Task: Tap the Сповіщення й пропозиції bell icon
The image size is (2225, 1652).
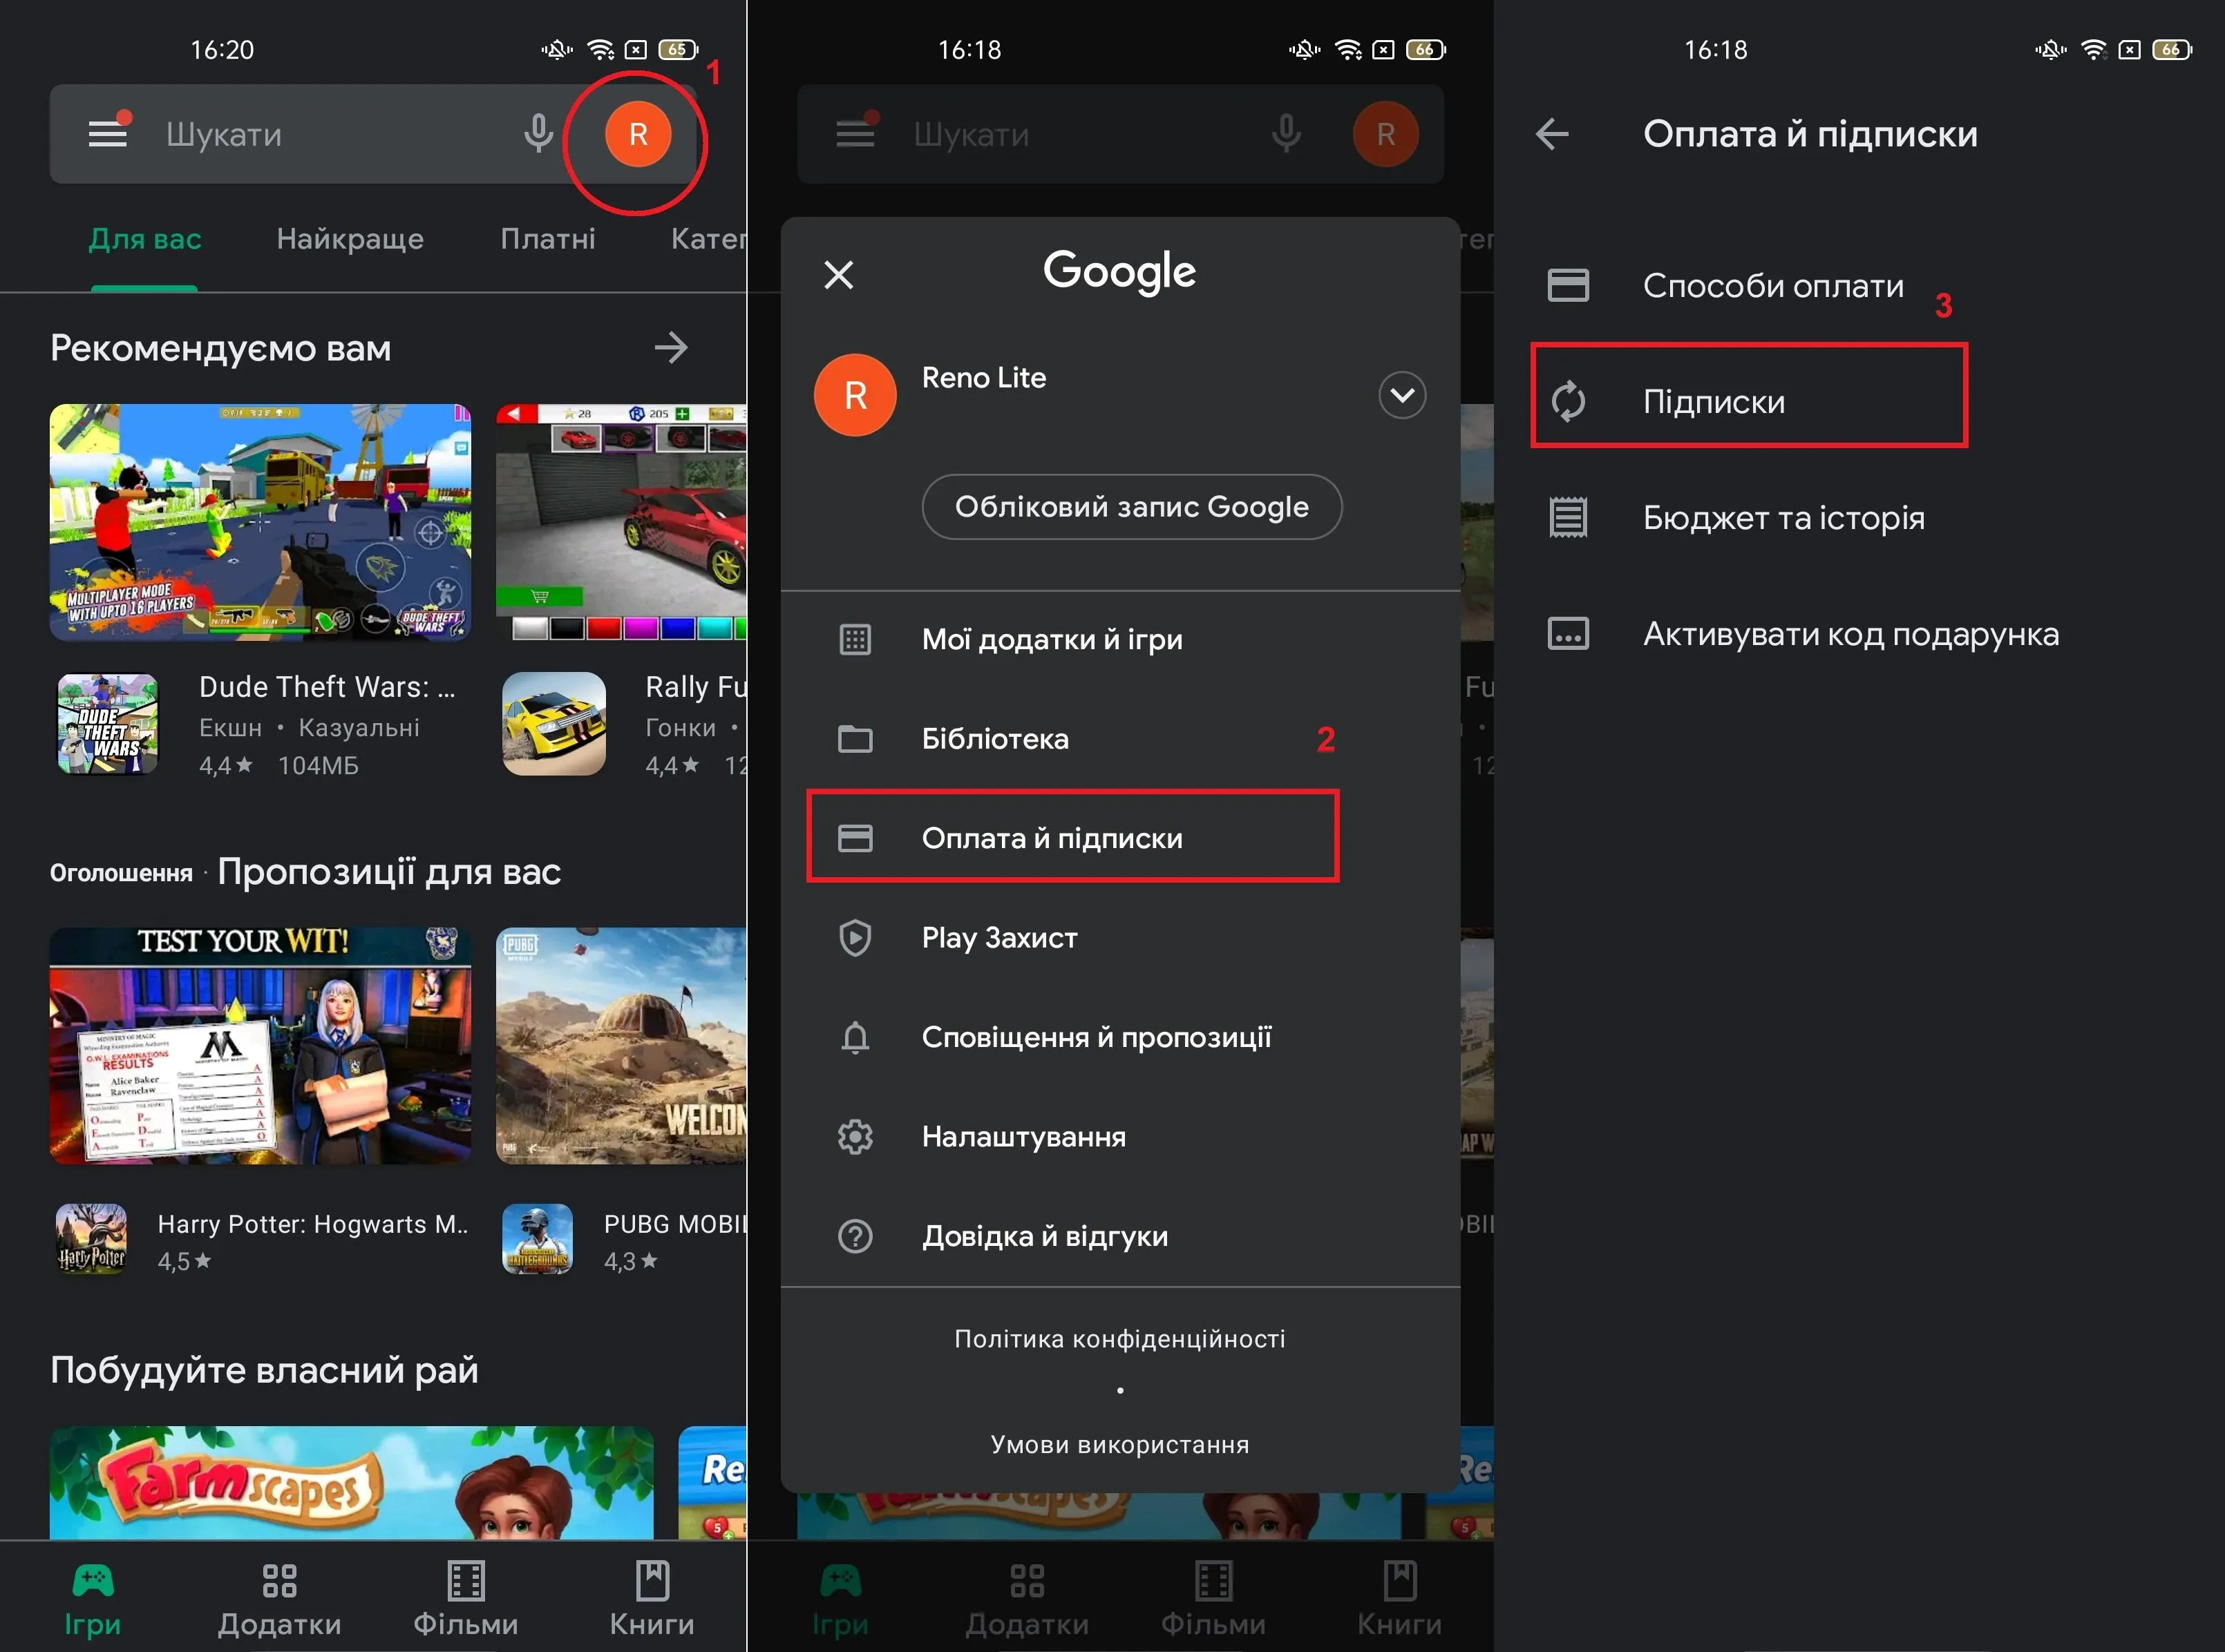Action: (x=854, y=1037)
